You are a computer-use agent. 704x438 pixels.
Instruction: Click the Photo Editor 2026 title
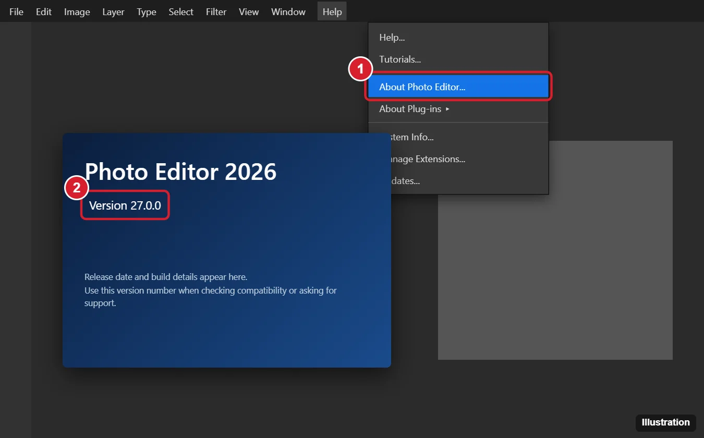click(180, 171)
